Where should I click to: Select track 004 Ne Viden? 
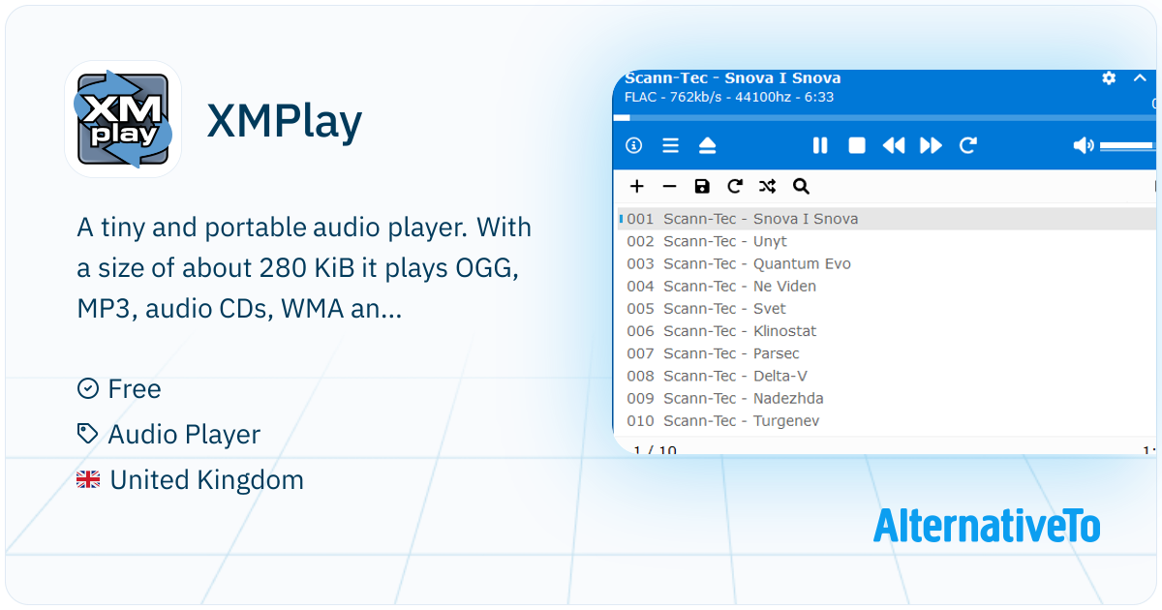886,286
